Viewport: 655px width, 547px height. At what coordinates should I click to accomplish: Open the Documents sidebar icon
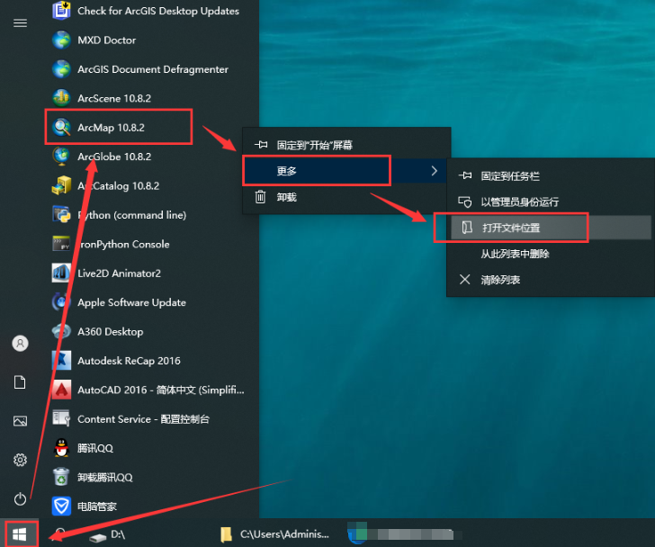click(20, 382)
